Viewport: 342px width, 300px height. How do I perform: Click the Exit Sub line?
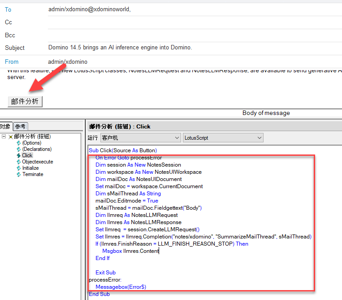tap(106, 273)
